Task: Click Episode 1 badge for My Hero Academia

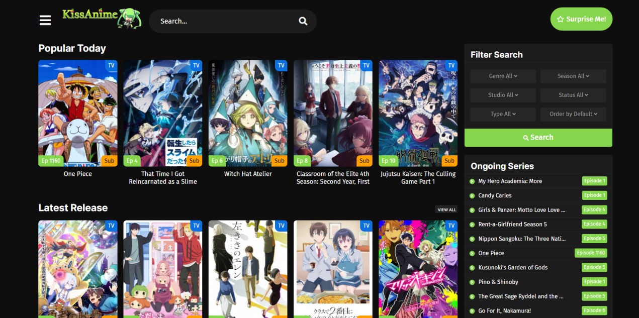Action: point(594,181)
